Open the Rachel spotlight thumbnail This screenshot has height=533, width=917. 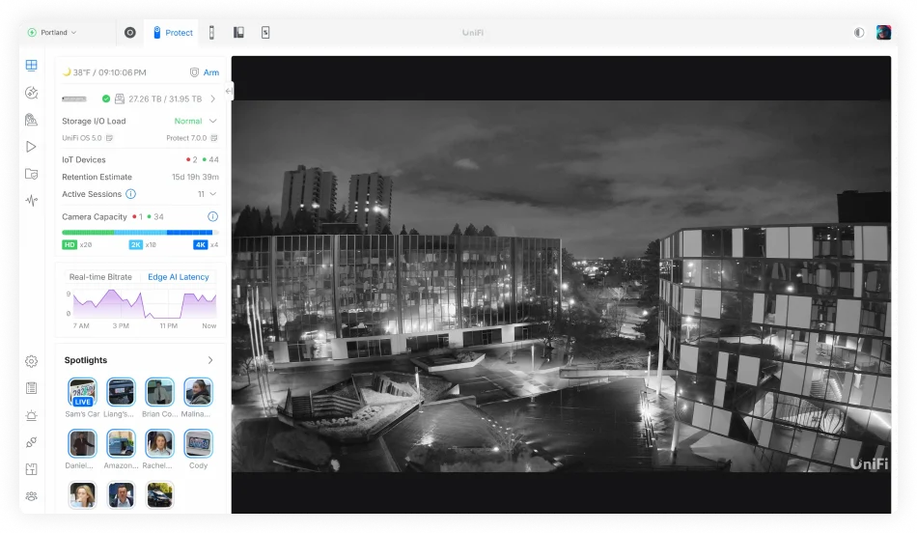tap(159, 443)
